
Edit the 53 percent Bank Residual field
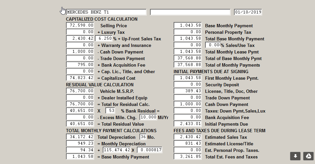110,111
